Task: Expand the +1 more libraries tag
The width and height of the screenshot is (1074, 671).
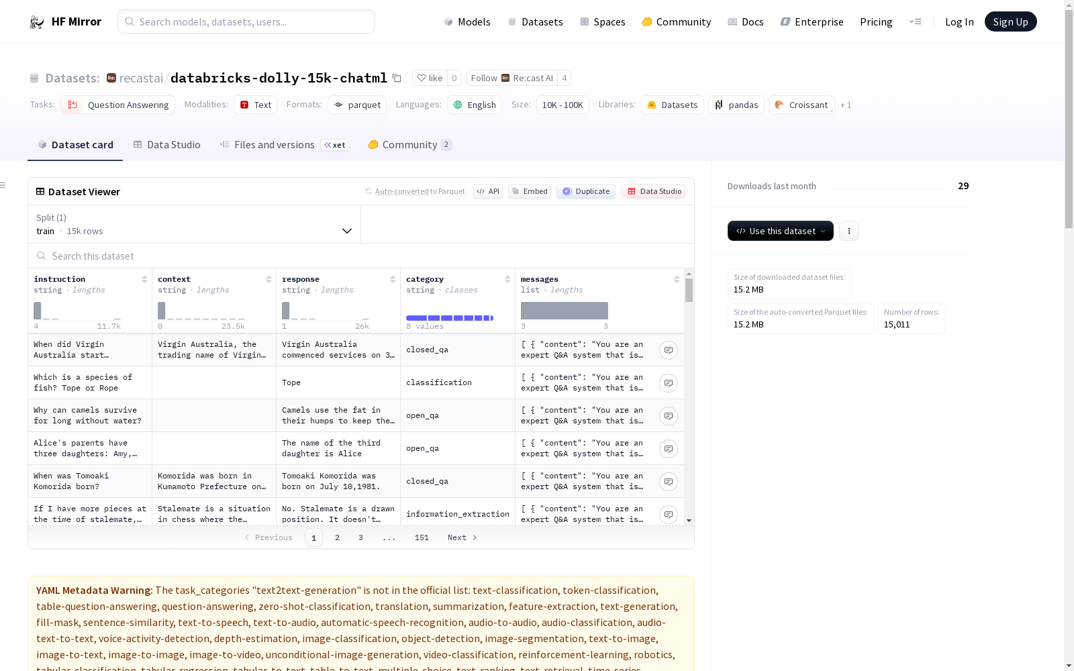Action: point(846,105)
